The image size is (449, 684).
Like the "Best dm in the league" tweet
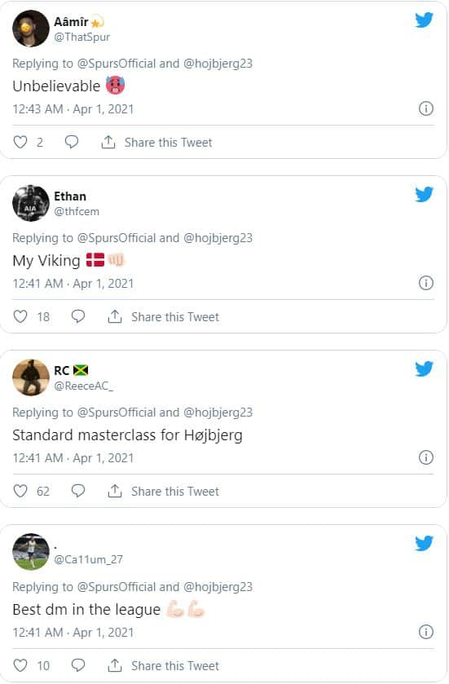coord(20,666)
